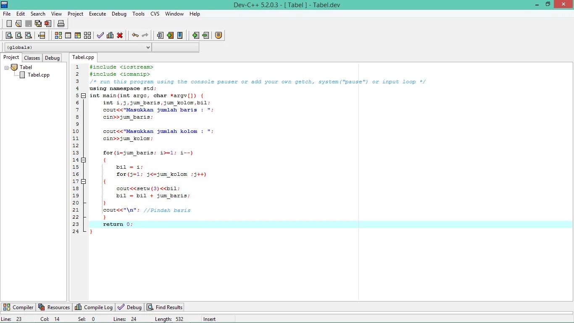The image size is (574, 323).
Task: Switch to the Classes tab
Action: [32, 58]
